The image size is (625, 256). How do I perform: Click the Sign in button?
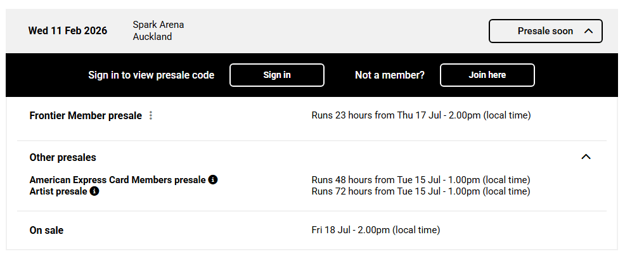pyautogui.click(x=277, y=75)
